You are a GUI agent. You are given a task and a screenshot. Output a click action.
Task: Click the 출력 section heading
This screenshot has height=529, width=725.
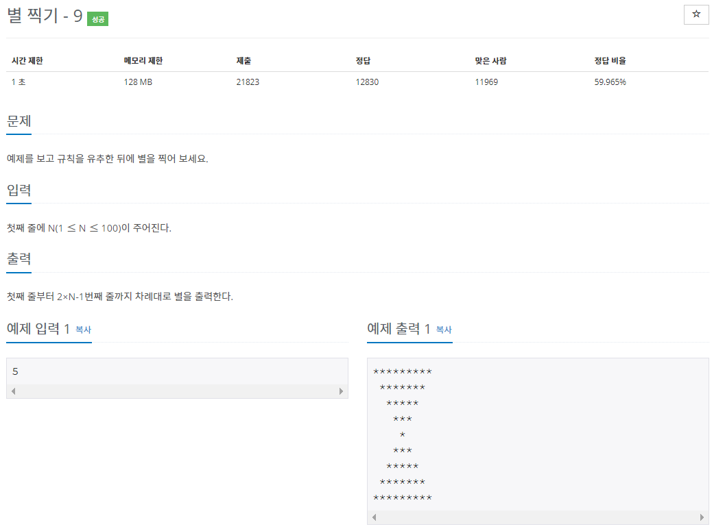(19, 259)
